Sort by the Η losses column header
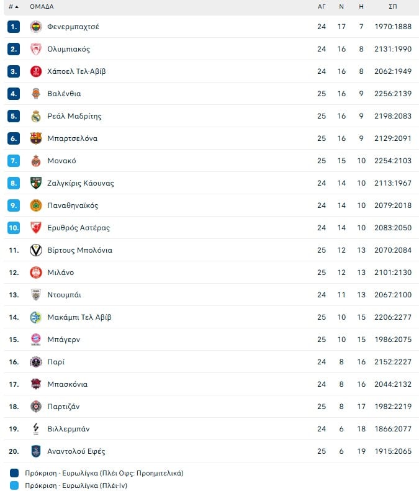 [x=361, y=7]
